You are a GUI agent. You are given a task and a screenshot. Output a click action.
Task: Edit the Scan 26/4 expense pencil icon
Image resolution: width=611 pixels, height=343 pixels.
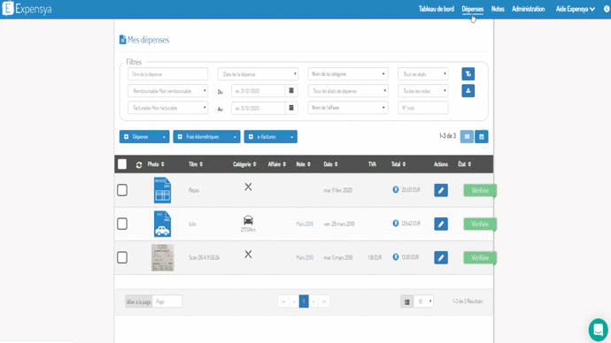(441, 257)
